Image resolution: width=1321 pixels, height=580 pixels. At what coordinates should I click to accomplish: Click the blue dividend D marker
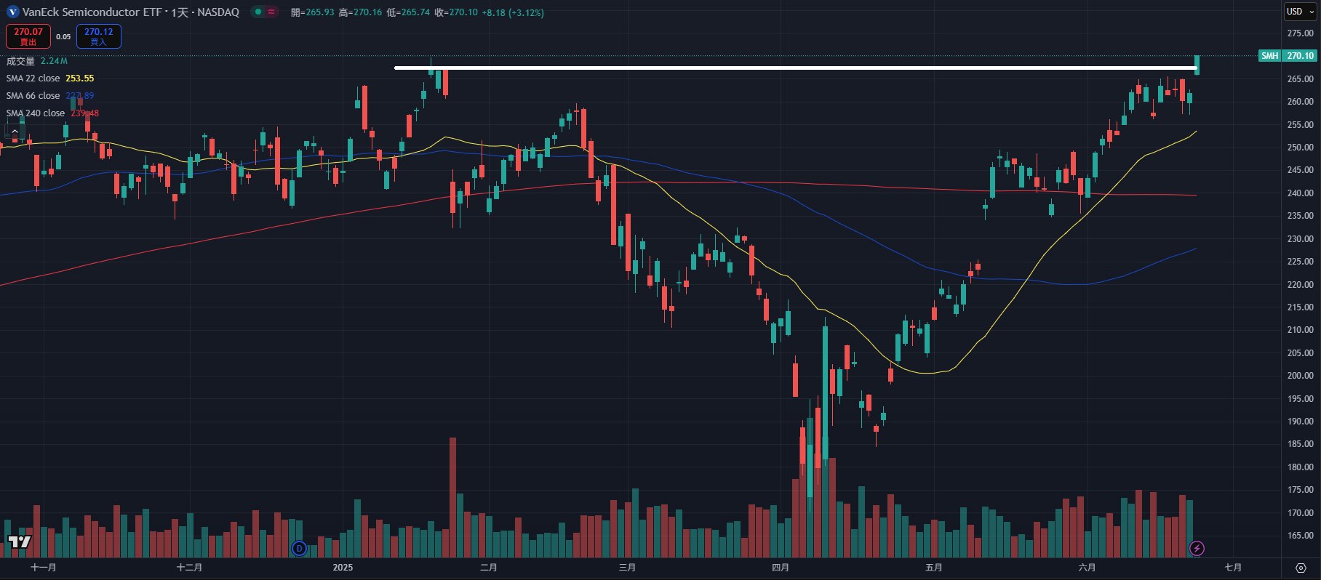tap(299, 548)
